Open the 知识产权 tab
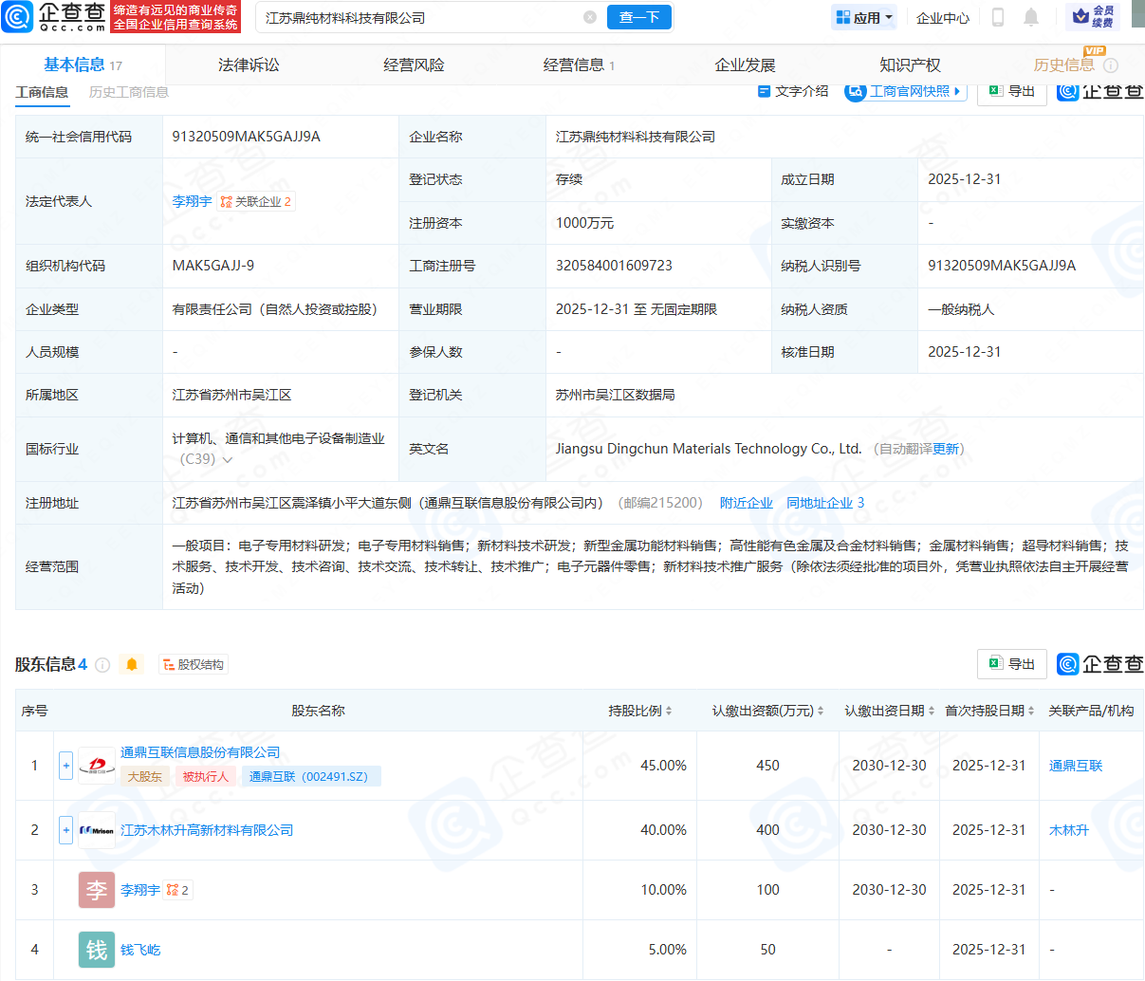This screenshot has width=1145, height=981. coord(910,65)
